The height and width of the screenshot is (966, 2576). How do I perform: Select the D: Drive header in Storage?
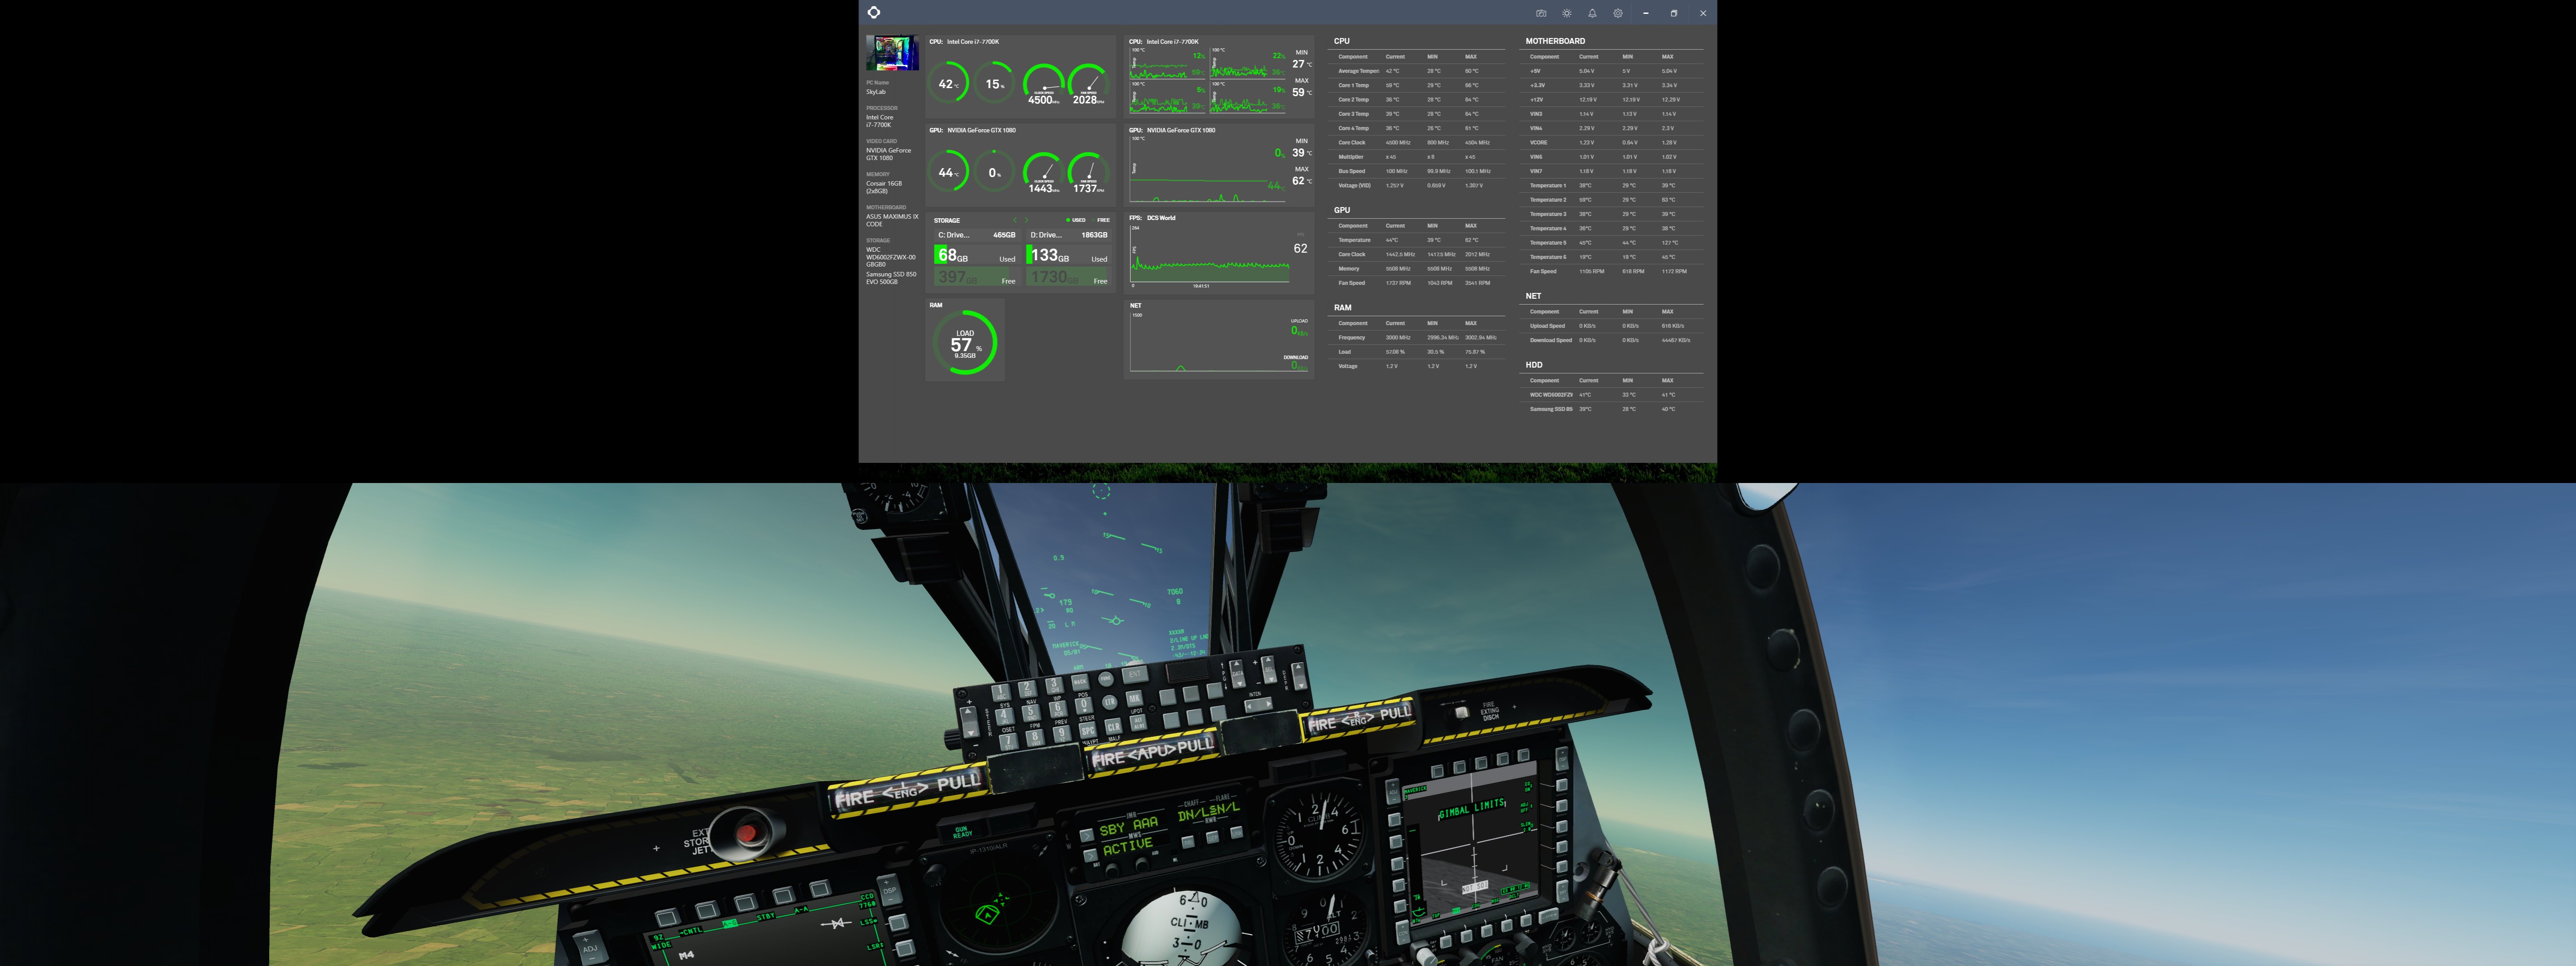tap(1069, 235)
